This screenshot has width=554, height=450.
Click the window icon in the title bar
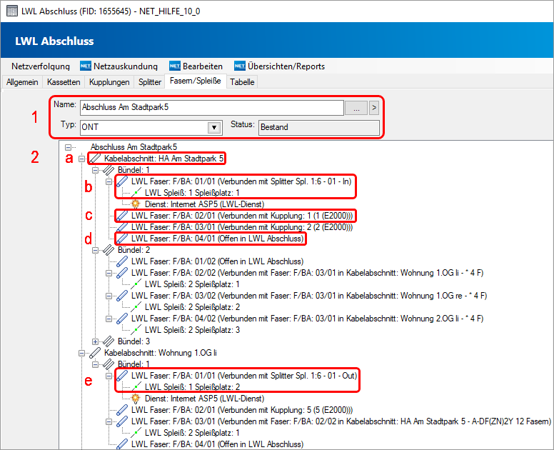click(11, 10)
